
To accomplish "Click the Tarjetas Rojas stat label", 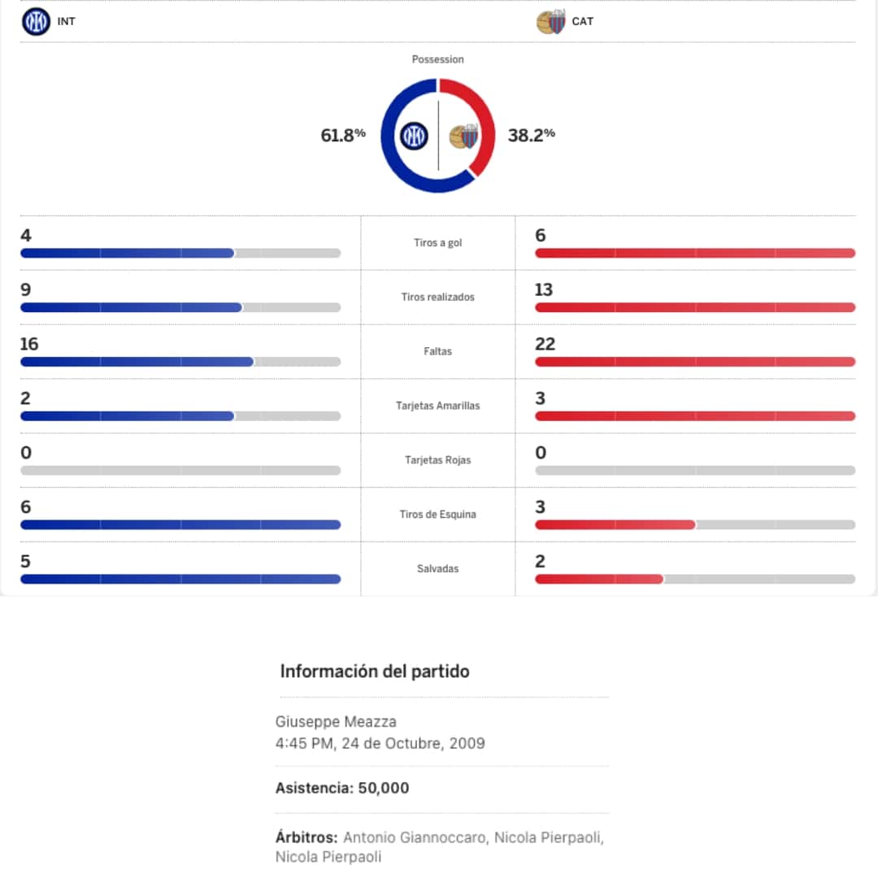I will click(x=437, y=460).
